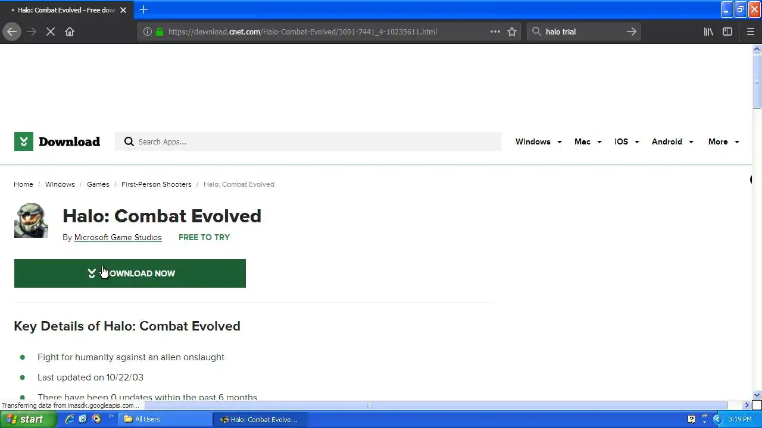Screen dimensions: 762x428
Task: Open Microsoft Game Studios publisher link
Action: tap(118, 237)
